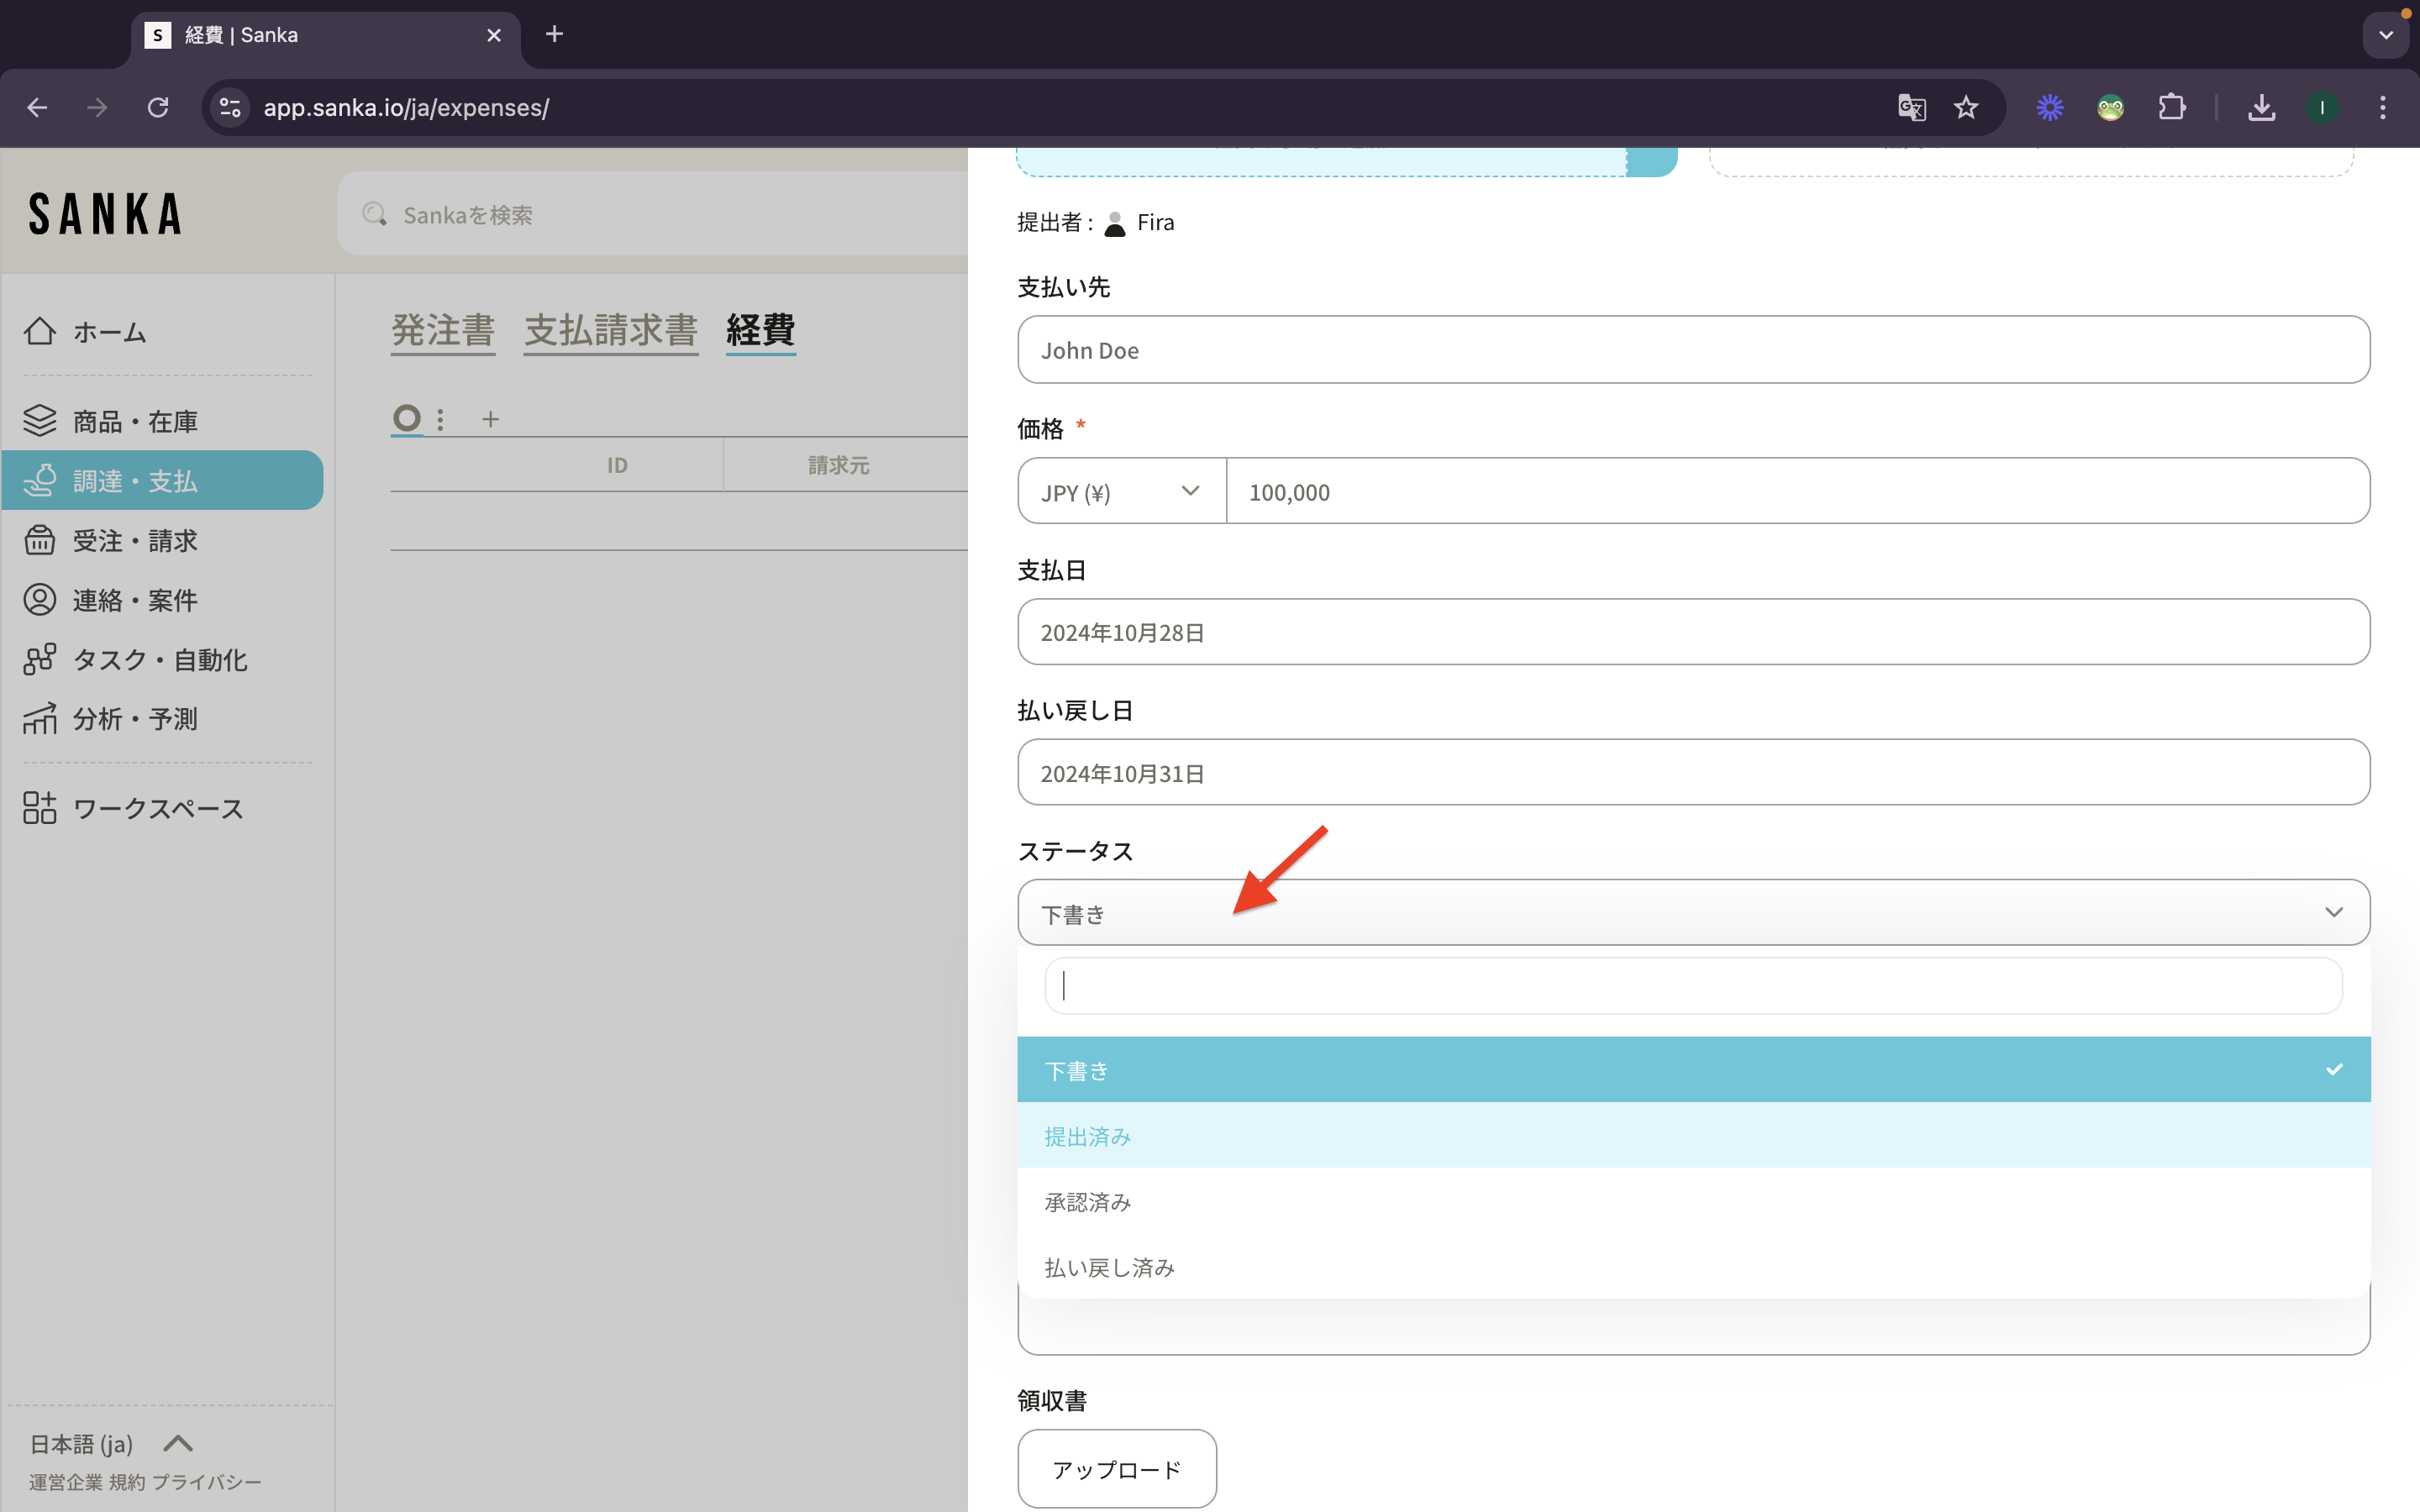
Task: Click 受注・請求 basket icon in sidebar
Action: [x=40, y=540]
